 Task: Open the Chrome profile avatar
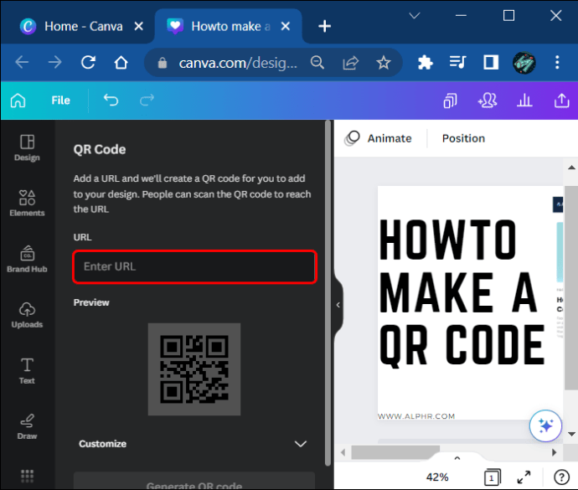[524, 62]
